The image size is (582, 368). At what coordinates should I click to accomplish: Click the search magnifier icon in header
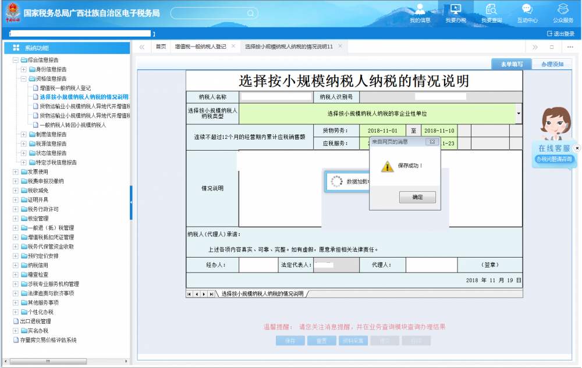[x=250, y=13]
